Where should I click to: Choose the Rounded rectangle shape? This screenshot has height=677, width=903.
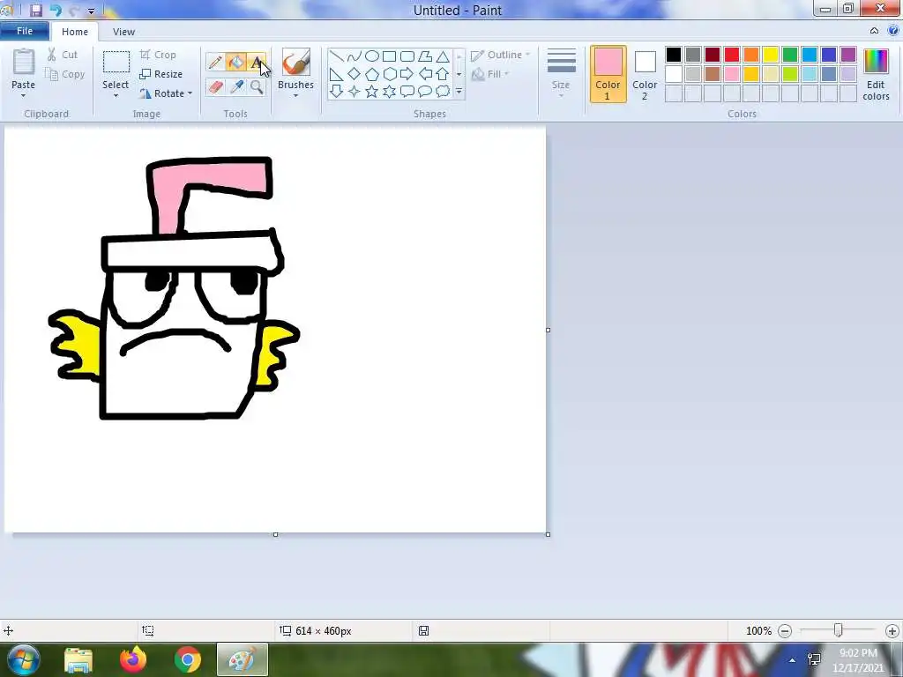[407, 56]
